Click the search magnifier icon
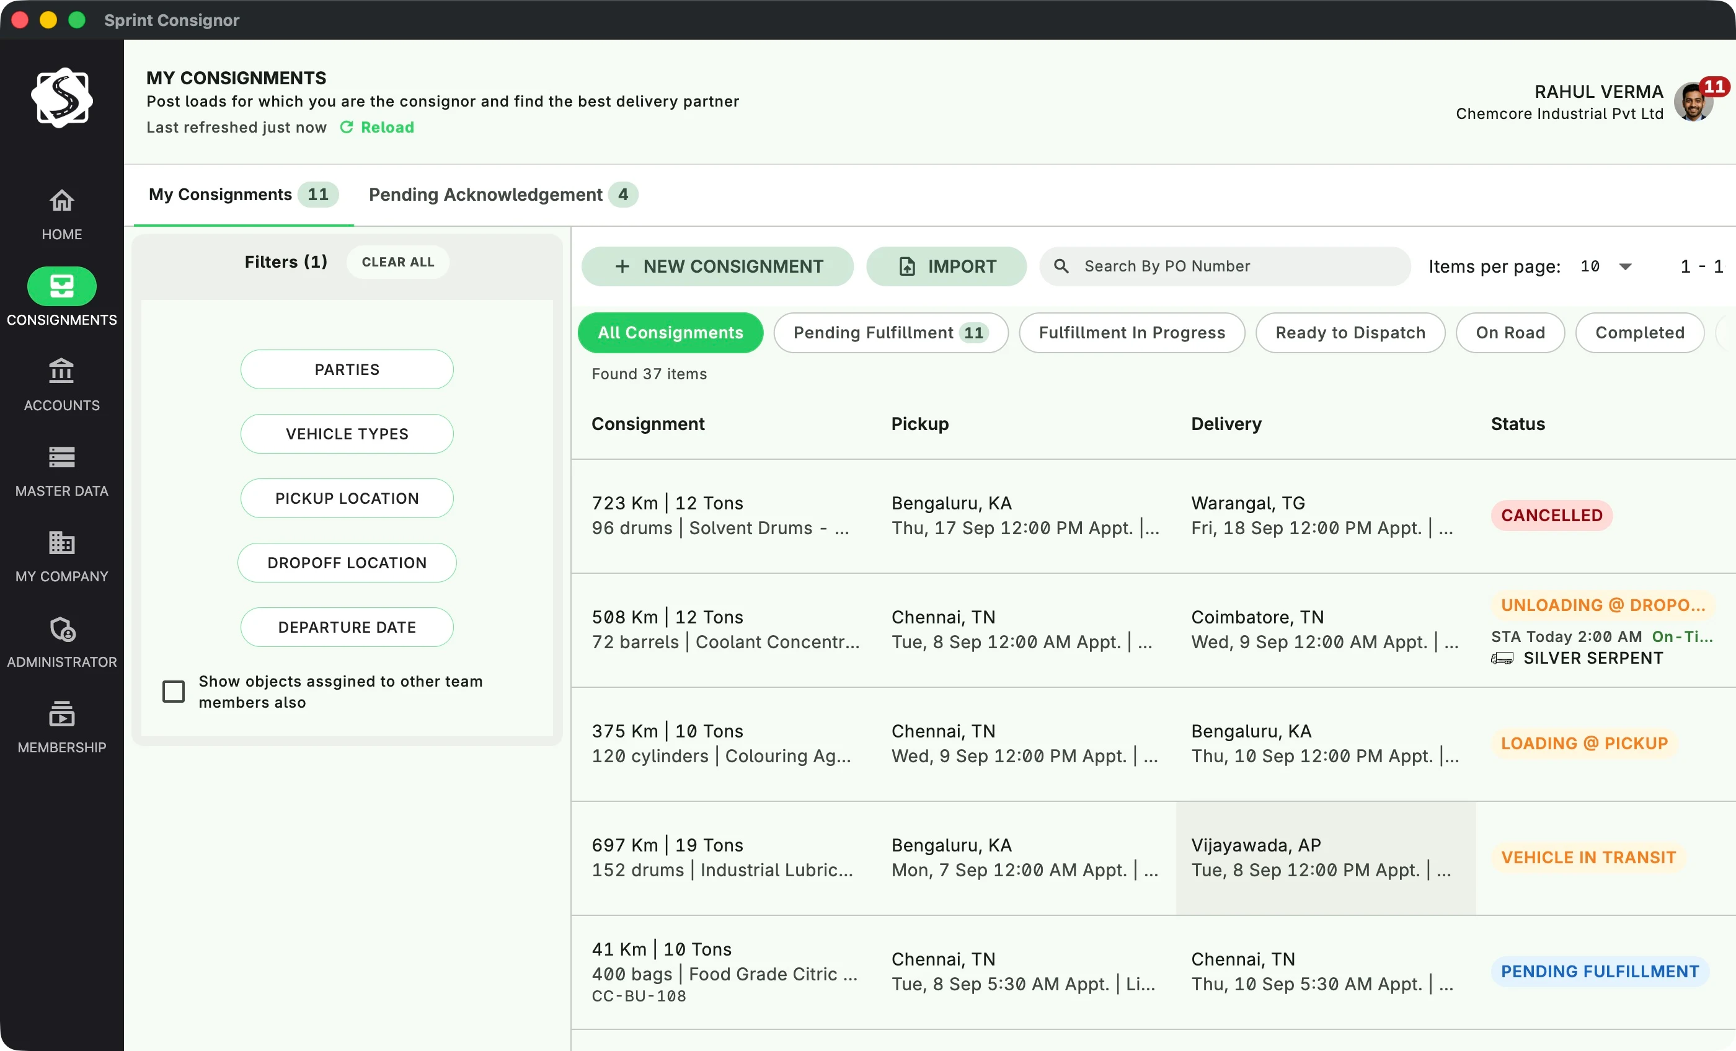 pyautogui.click(x=1060, y=266)
